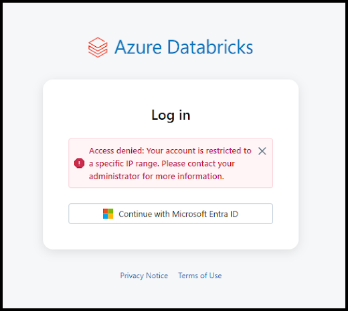Click 'Your account is restricted to' text
Viewport: 348px width, 311px height.
tap(199, 150)
